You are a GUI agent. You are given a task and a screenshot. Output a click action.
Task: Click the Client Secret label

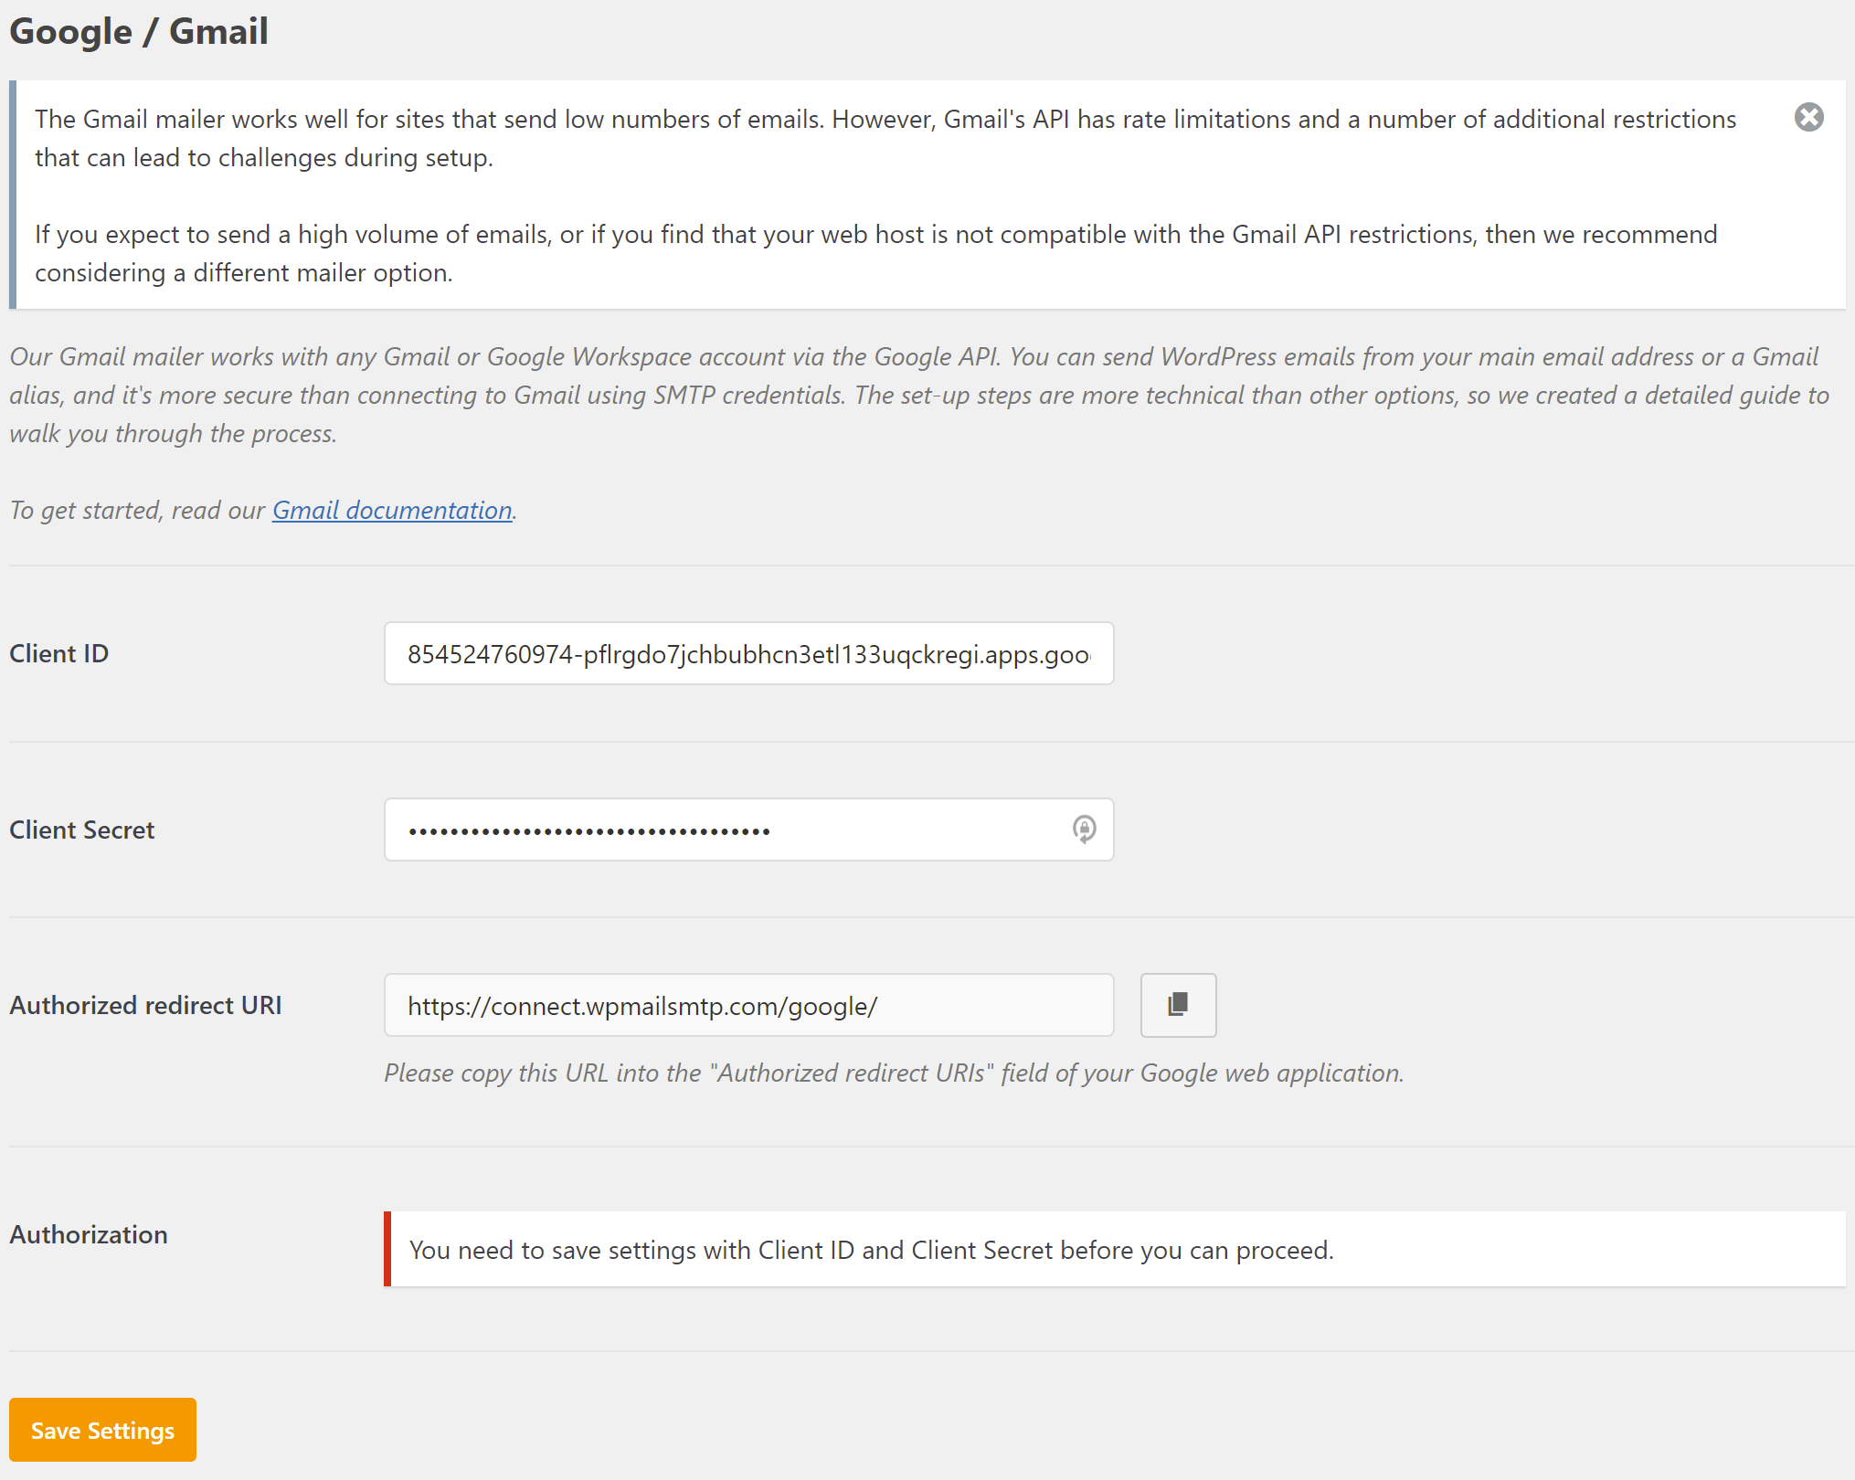(82, 830)
